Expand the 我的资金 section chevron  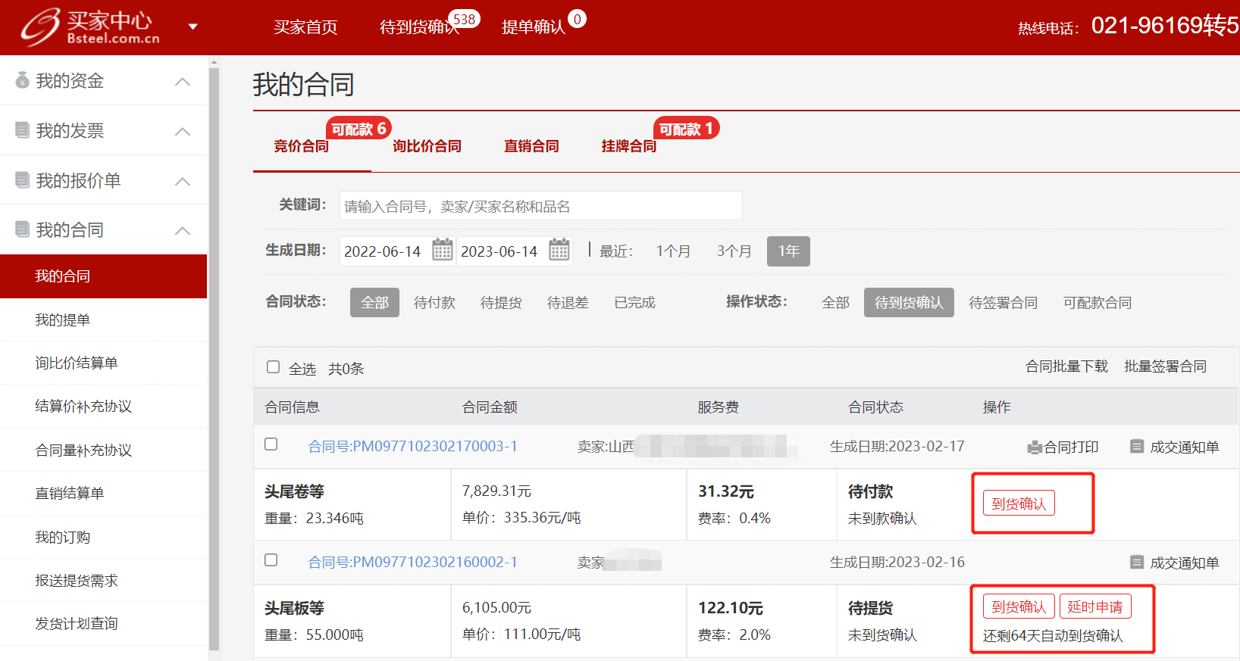(183, 81)
